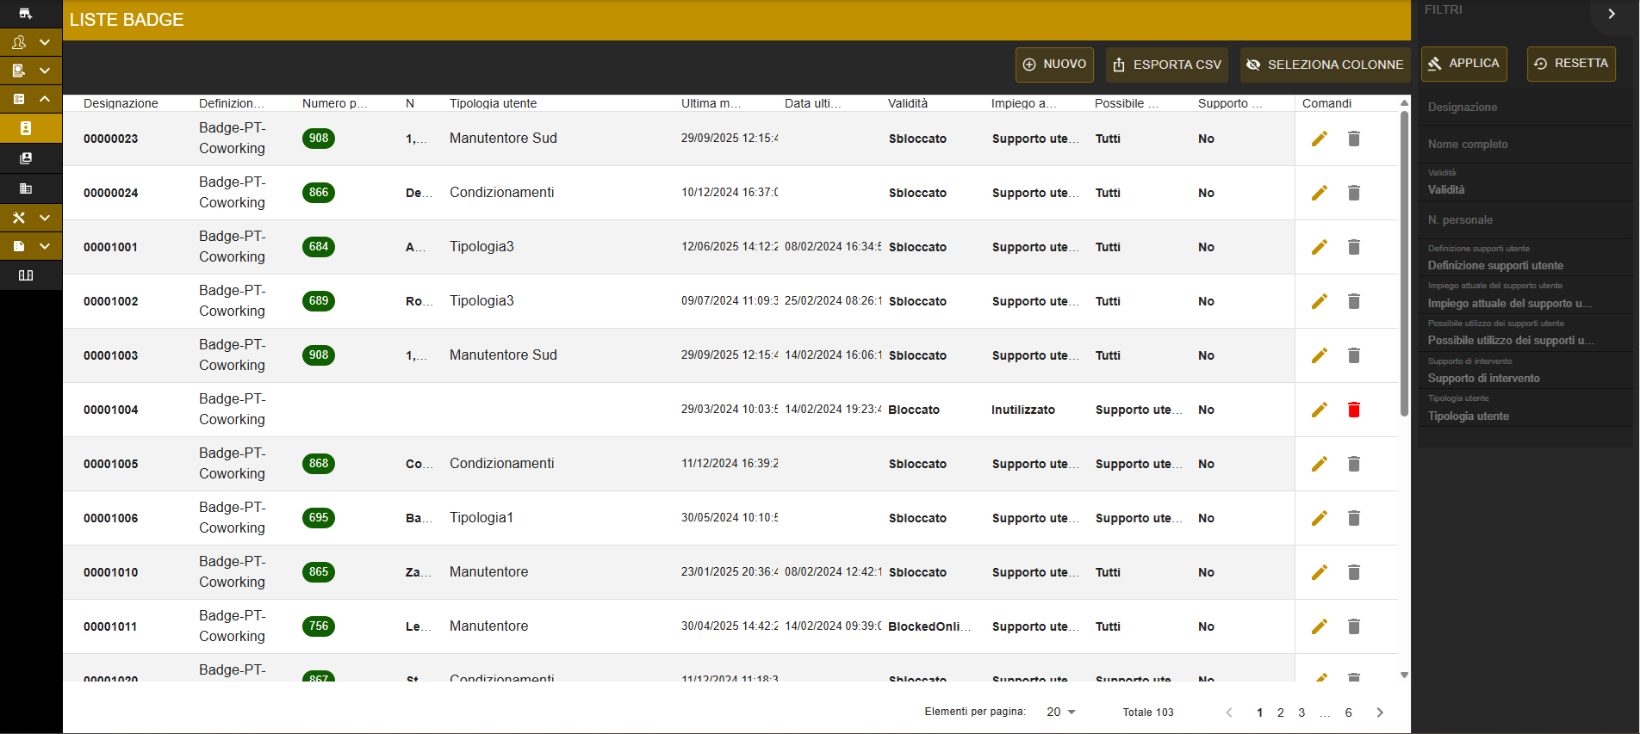Screen dimensions: 1640x734
Task: Click the top-left sidebar home icon
Action: click(x=26, y=13)
